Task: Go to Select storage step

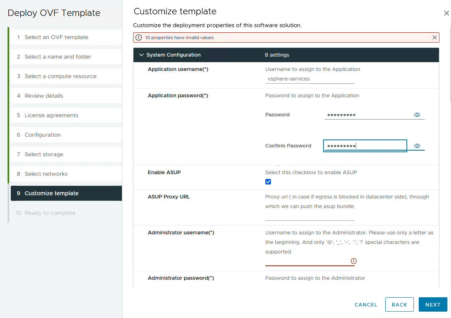Action: [44, 154]
